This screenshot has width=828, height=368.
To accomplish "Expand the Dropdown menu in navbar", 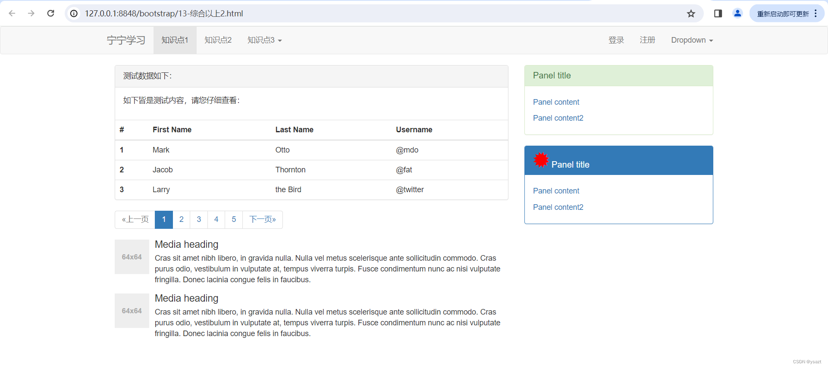I will pos(692,40).
